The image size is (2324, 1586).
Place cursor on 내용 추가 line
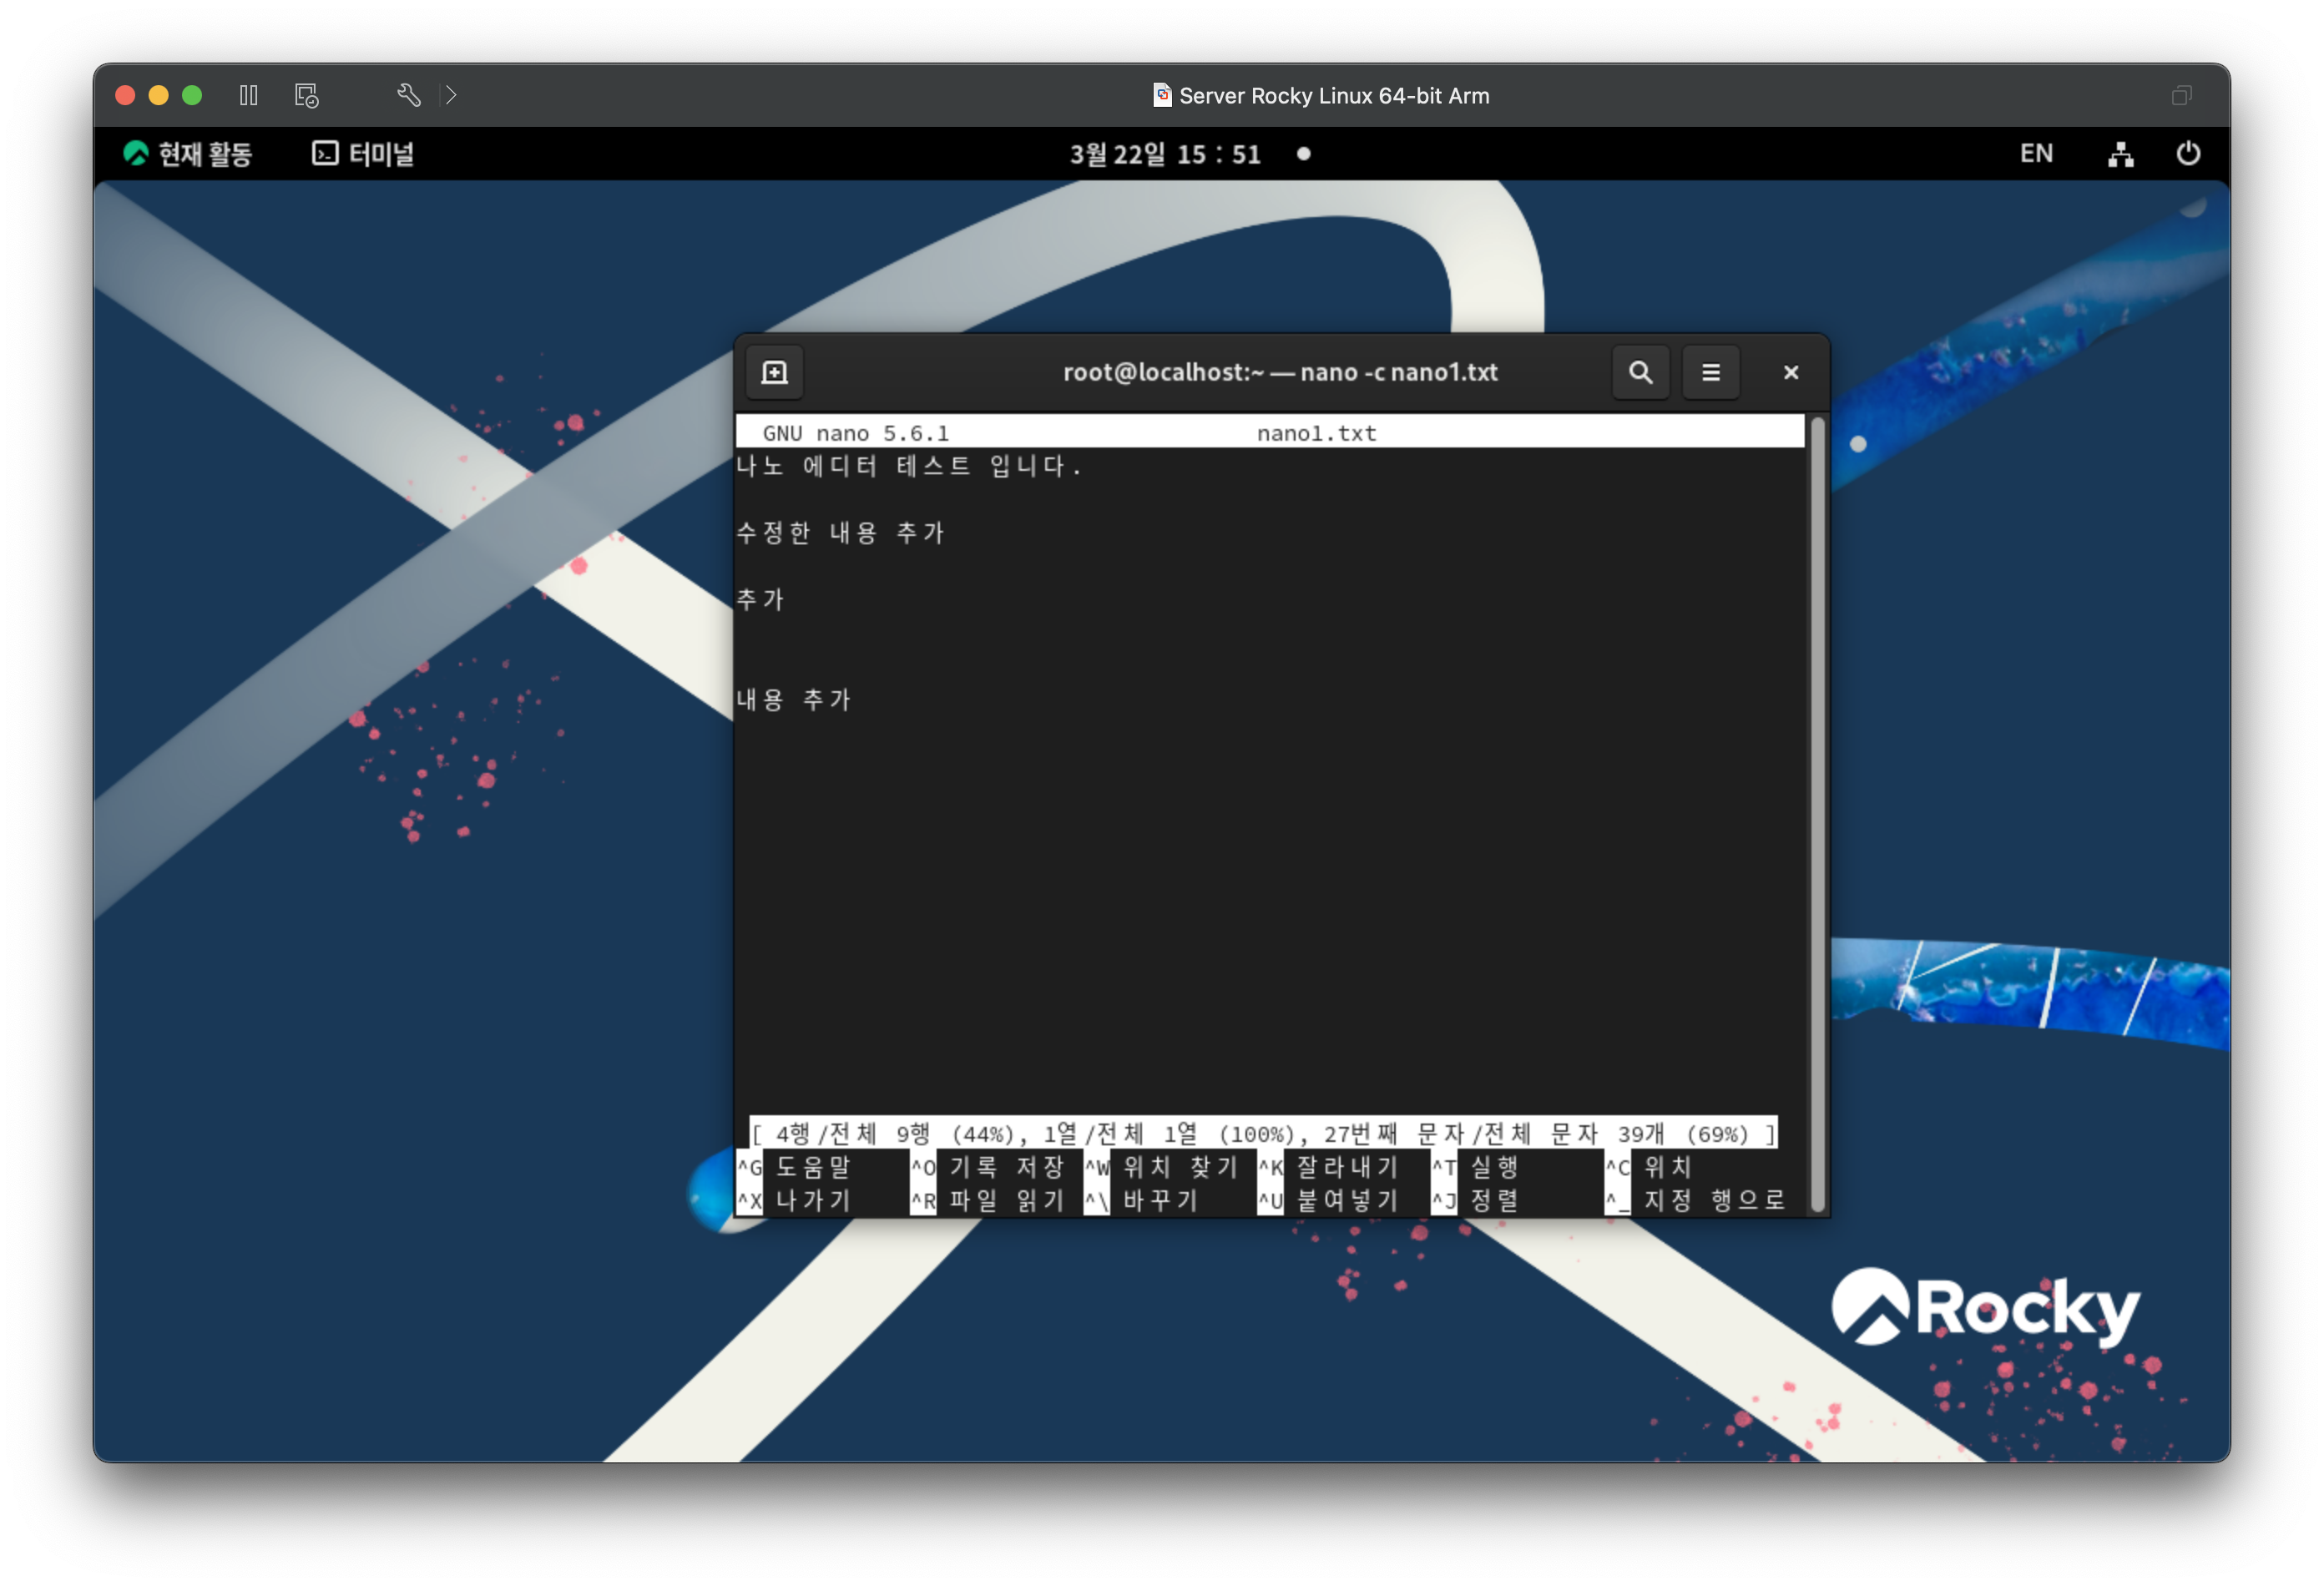pos(793,700)
